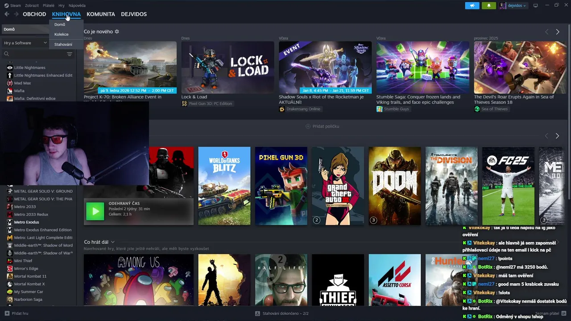
Task: Click the Metro Exodus list icon
Action: 10,222
